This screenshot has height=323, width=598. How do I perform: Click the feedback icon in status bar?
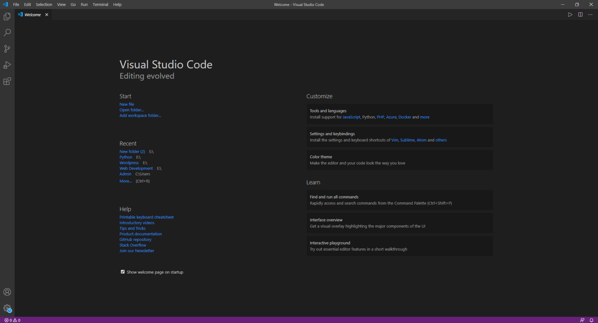582,320
